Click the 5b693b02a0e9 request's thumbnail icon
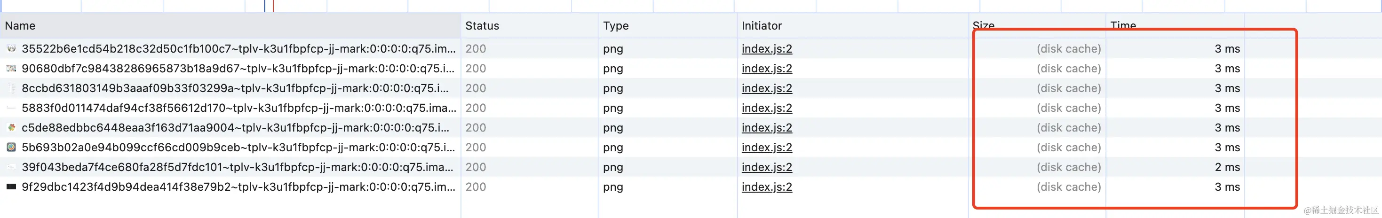 pyautogui.click(x=11, y=148)
